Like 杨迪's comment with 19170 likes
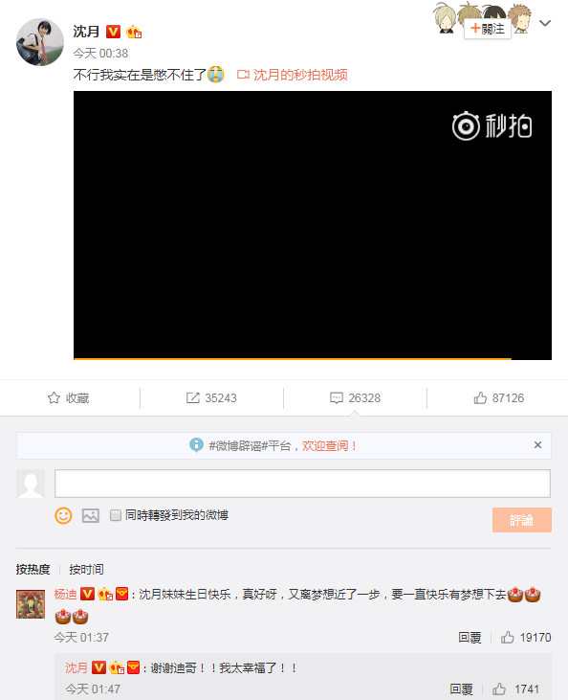The height and width of the screenshot is (700, 568). [508, 637]
